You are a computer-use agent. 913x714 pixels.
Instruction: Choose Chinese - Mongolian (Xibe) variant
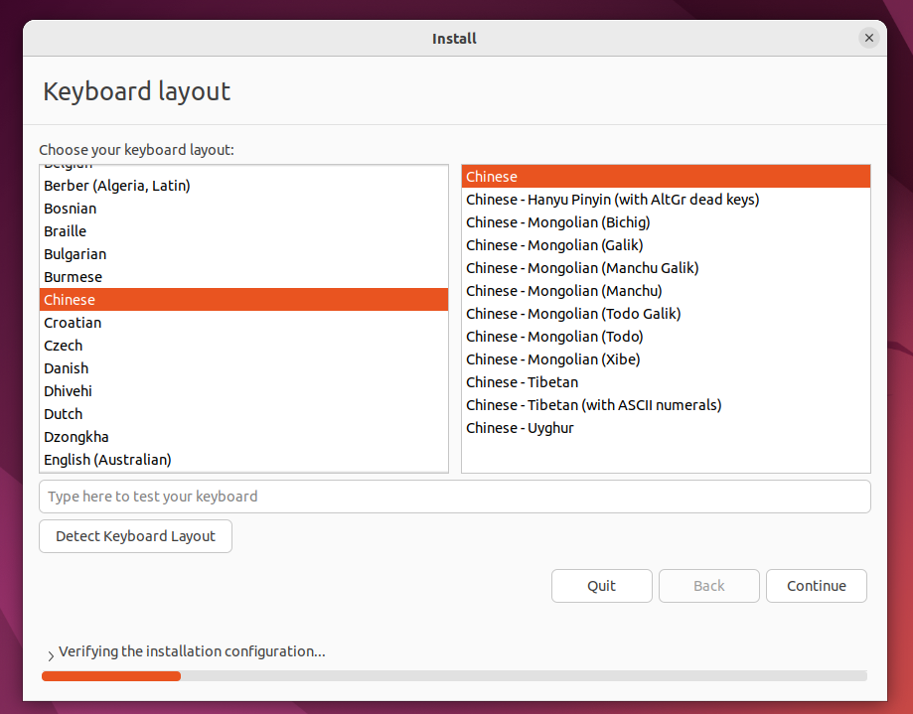(x=666, y=359)
